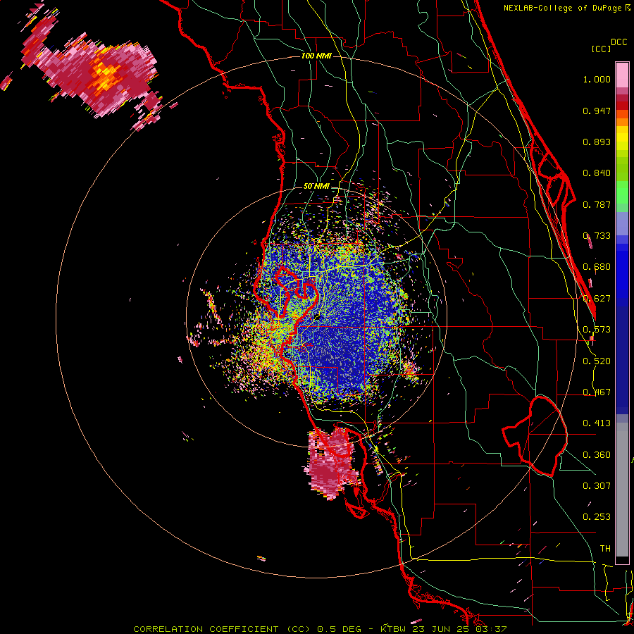The height and width of the screenshot is (634, 634).
Task: Select the 0.947 scale value
Action: click(597, 111)
